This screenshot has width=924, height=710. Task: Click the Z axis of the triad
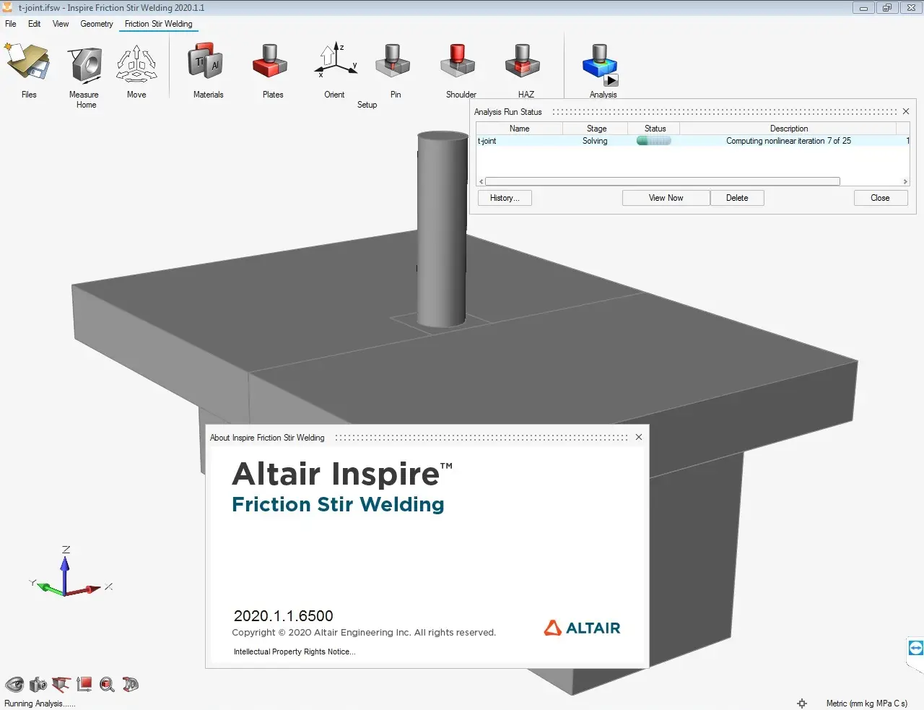tap(65, 569)
